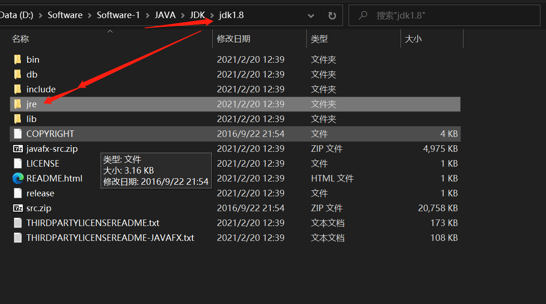Go to JDK breadcrumb folder
Image resolution: width=546 pixels, height=304 pixels.
197,15
